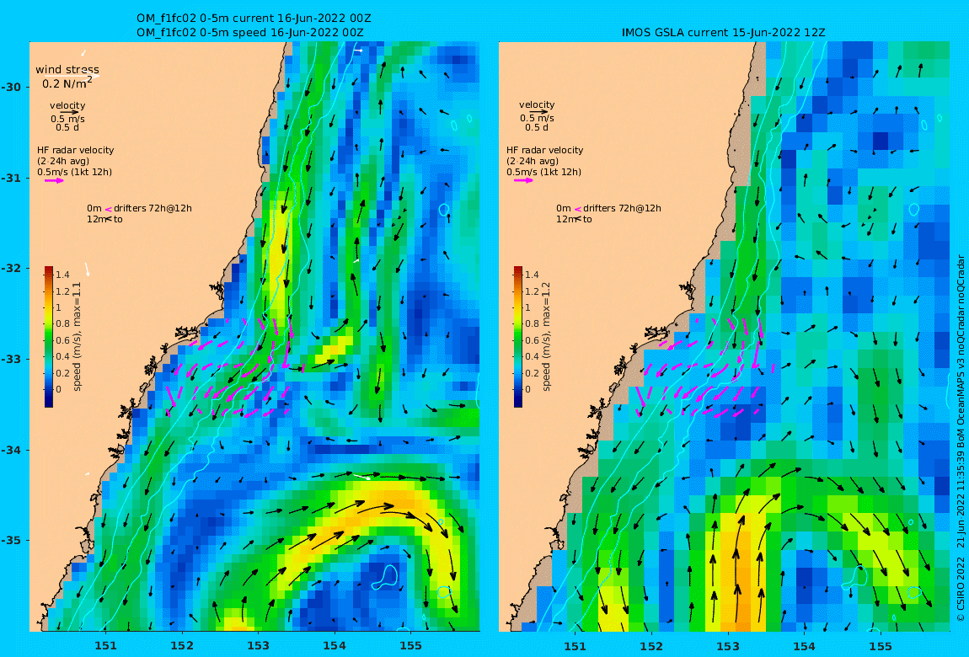This screenshot has height=657, width=969.
Task: Click '0.5m/s (1kt 12h)' in IMOS GSLA panel
Action: click(544, 172)
